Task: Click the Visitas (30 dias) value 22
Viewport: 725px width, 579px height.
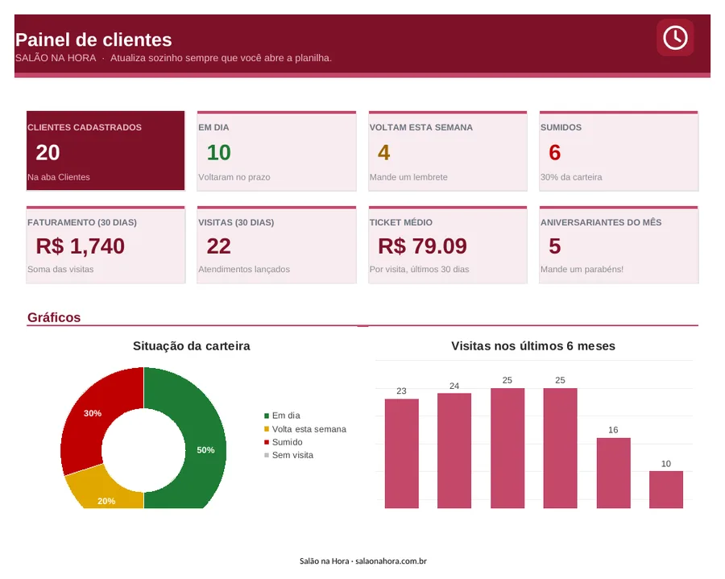Action: click(x=218, y=246)
